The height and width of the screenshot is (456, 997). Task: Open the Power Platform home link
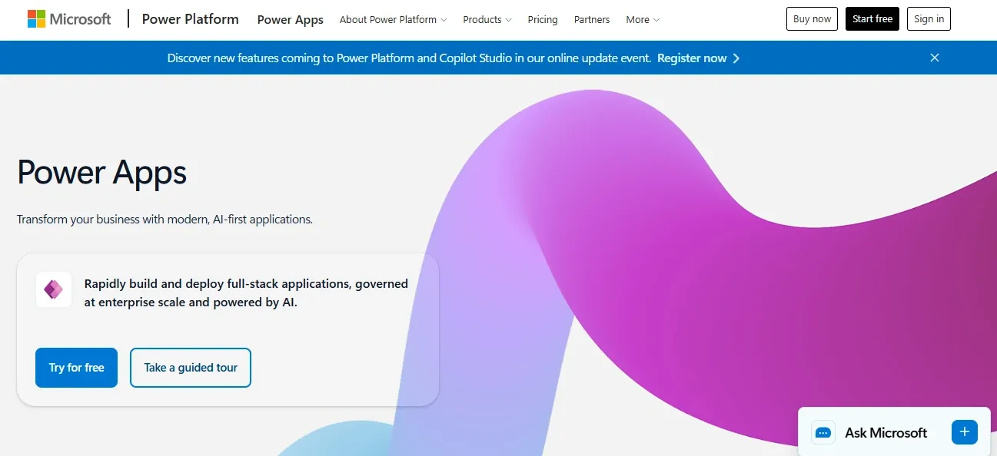pyautogui.click(x=190, y=19)
